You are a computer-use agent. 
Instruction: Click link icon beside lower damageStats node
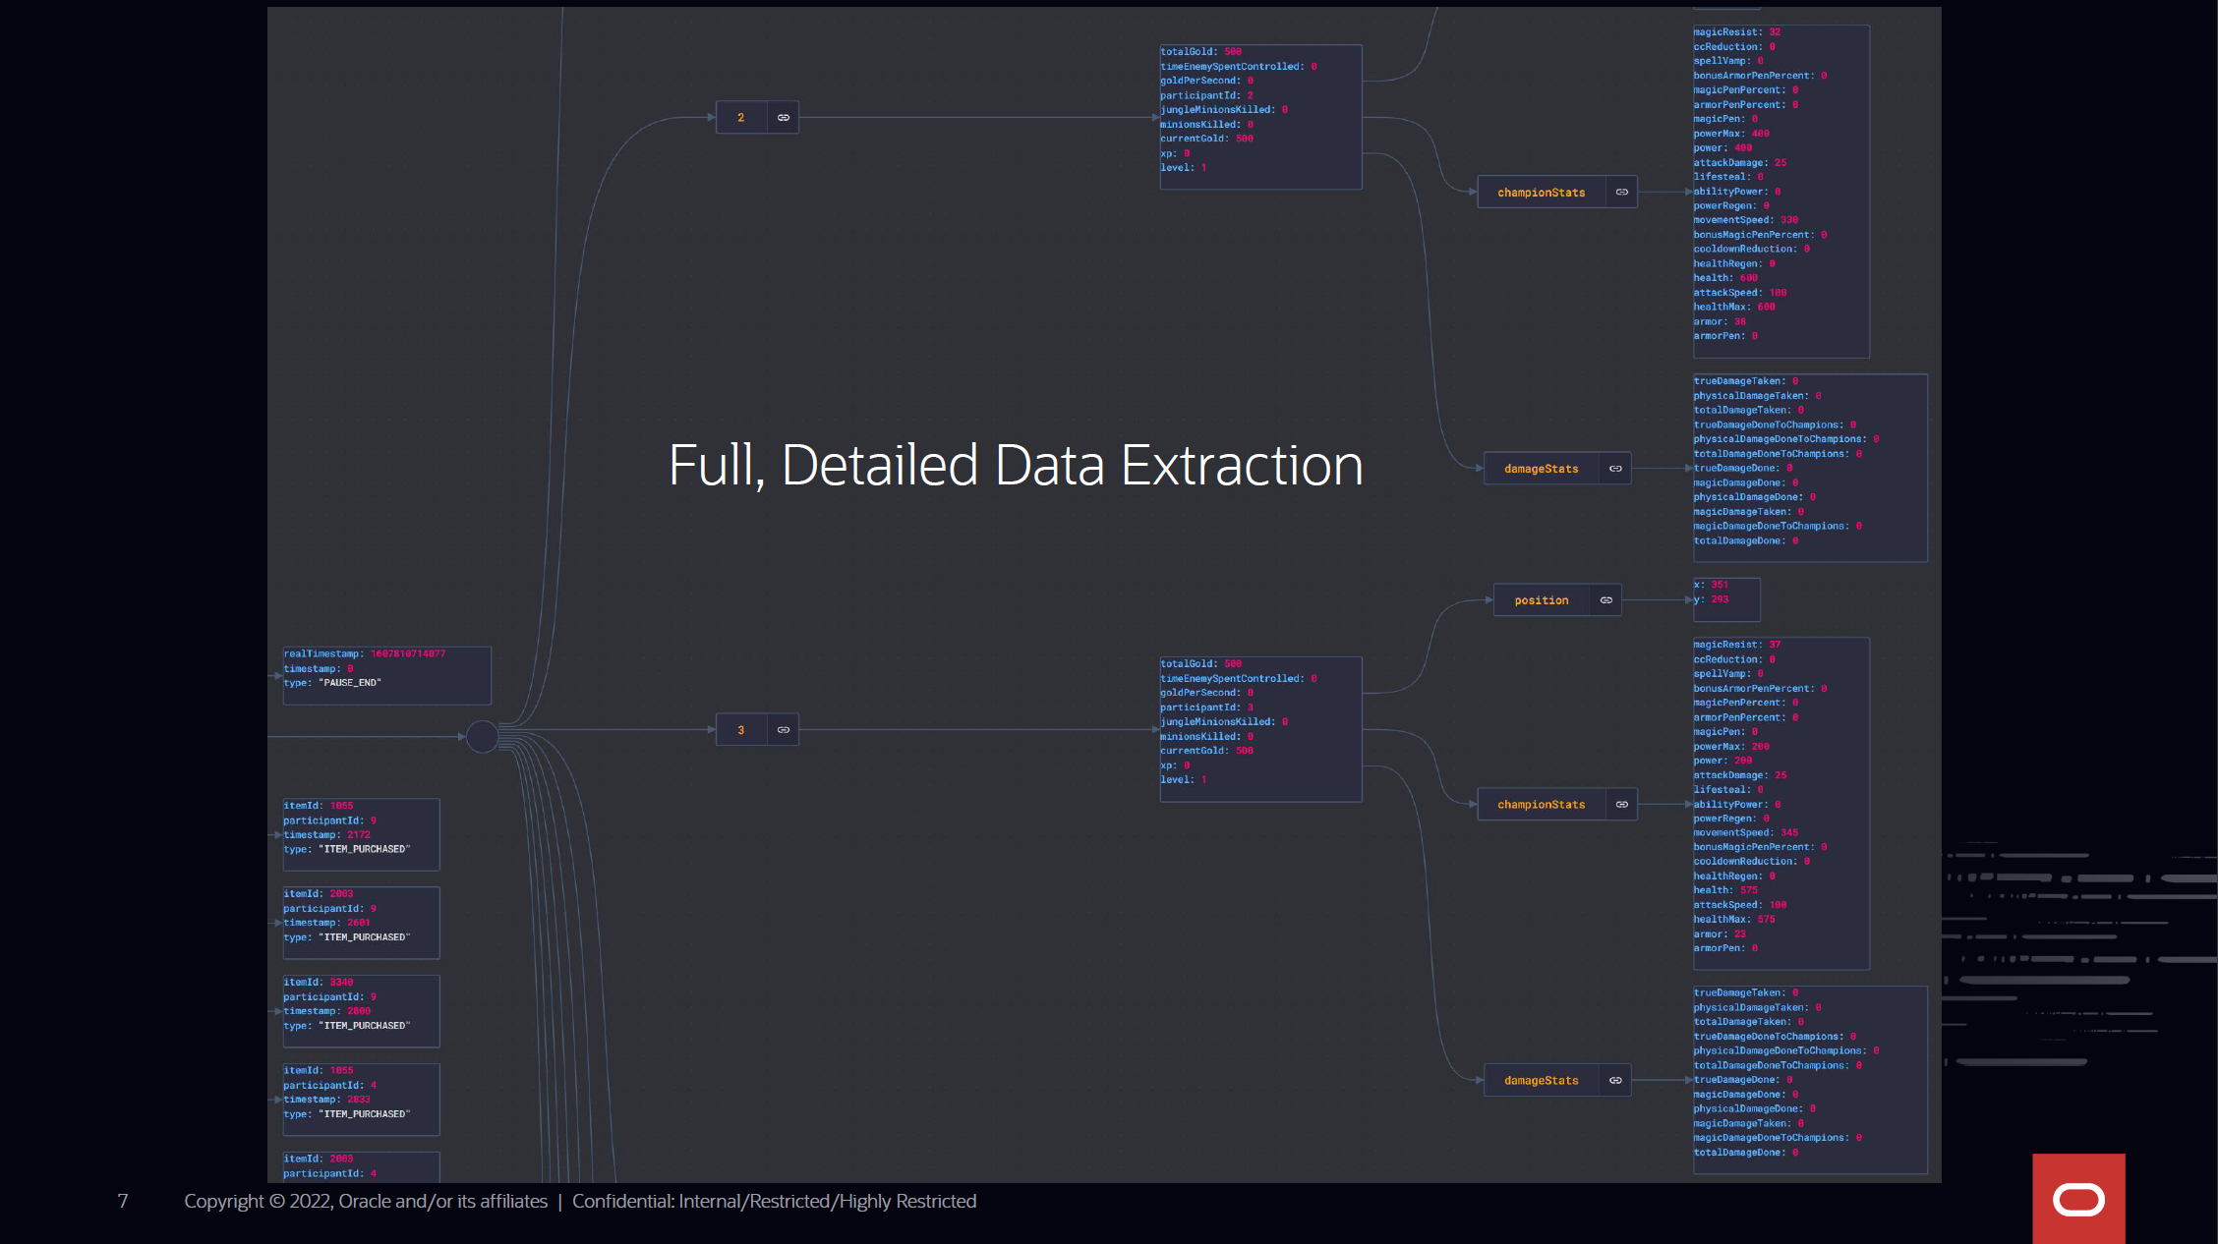tap(1615, 1081)
